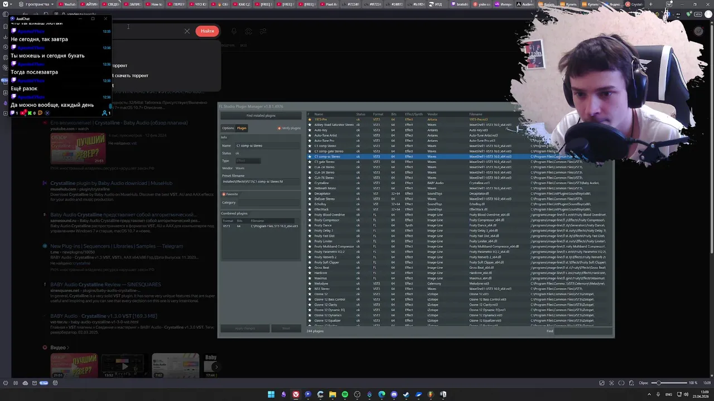Open File Explorer from taskbar
The width and height of the screenshot is (714, 401).
coord(332,394)
